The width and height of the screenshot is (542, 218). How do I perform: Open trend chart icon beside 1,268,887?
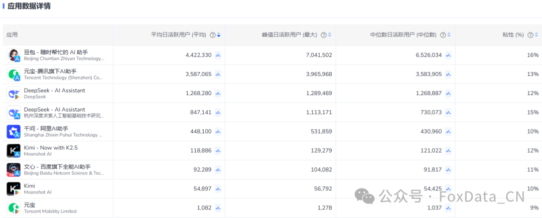tap(448, 93)
